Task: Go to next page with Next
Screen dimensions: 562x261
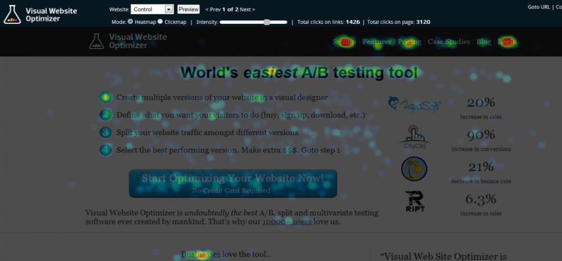Action: 248,10
